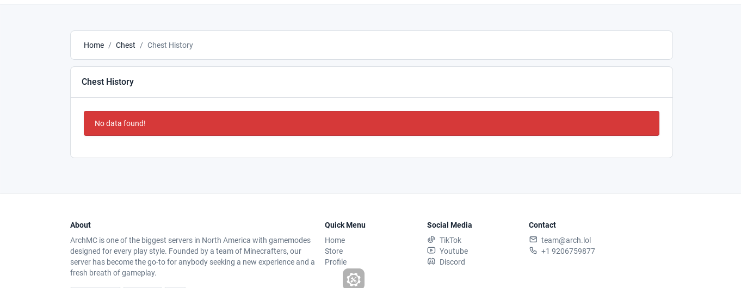Click the Discord controller icon
Screen dimensions: 741x288
coord(431,261)
